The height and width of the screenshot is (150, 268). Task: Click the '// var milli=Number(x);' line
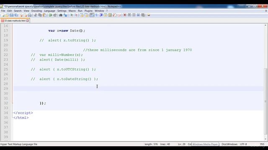click(x=57, y=55)
